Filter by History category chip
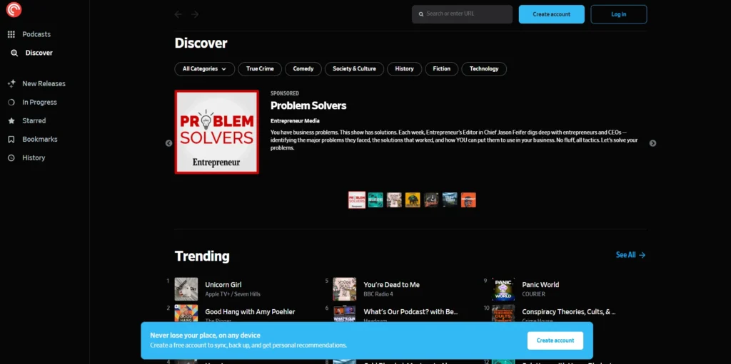731x364 pixels. [x=404, y=69]
